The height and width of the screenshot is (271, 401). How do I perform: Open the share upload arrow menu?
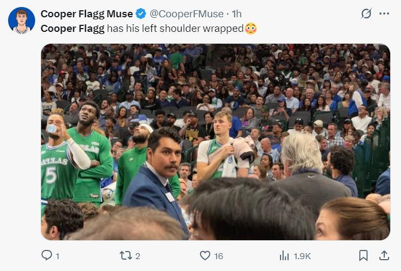(x=384, y=255)
